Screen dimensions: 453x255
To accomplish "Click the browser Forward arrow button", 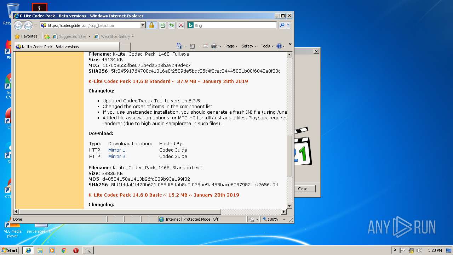I will point(28,25).
